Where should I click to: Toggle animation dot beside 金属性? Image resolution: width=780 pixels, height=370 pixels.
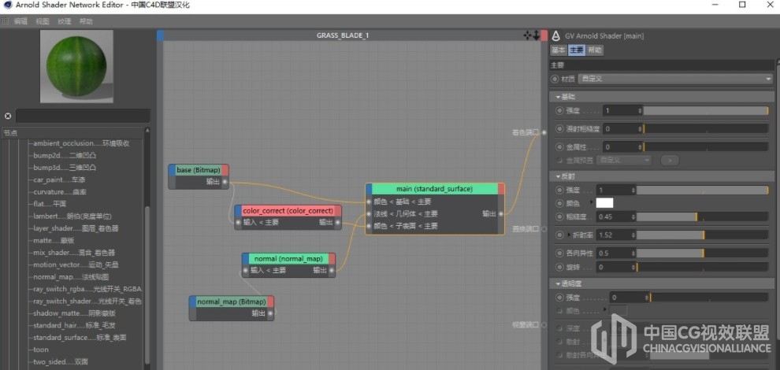pyautogui.click(x=559, y=147)
